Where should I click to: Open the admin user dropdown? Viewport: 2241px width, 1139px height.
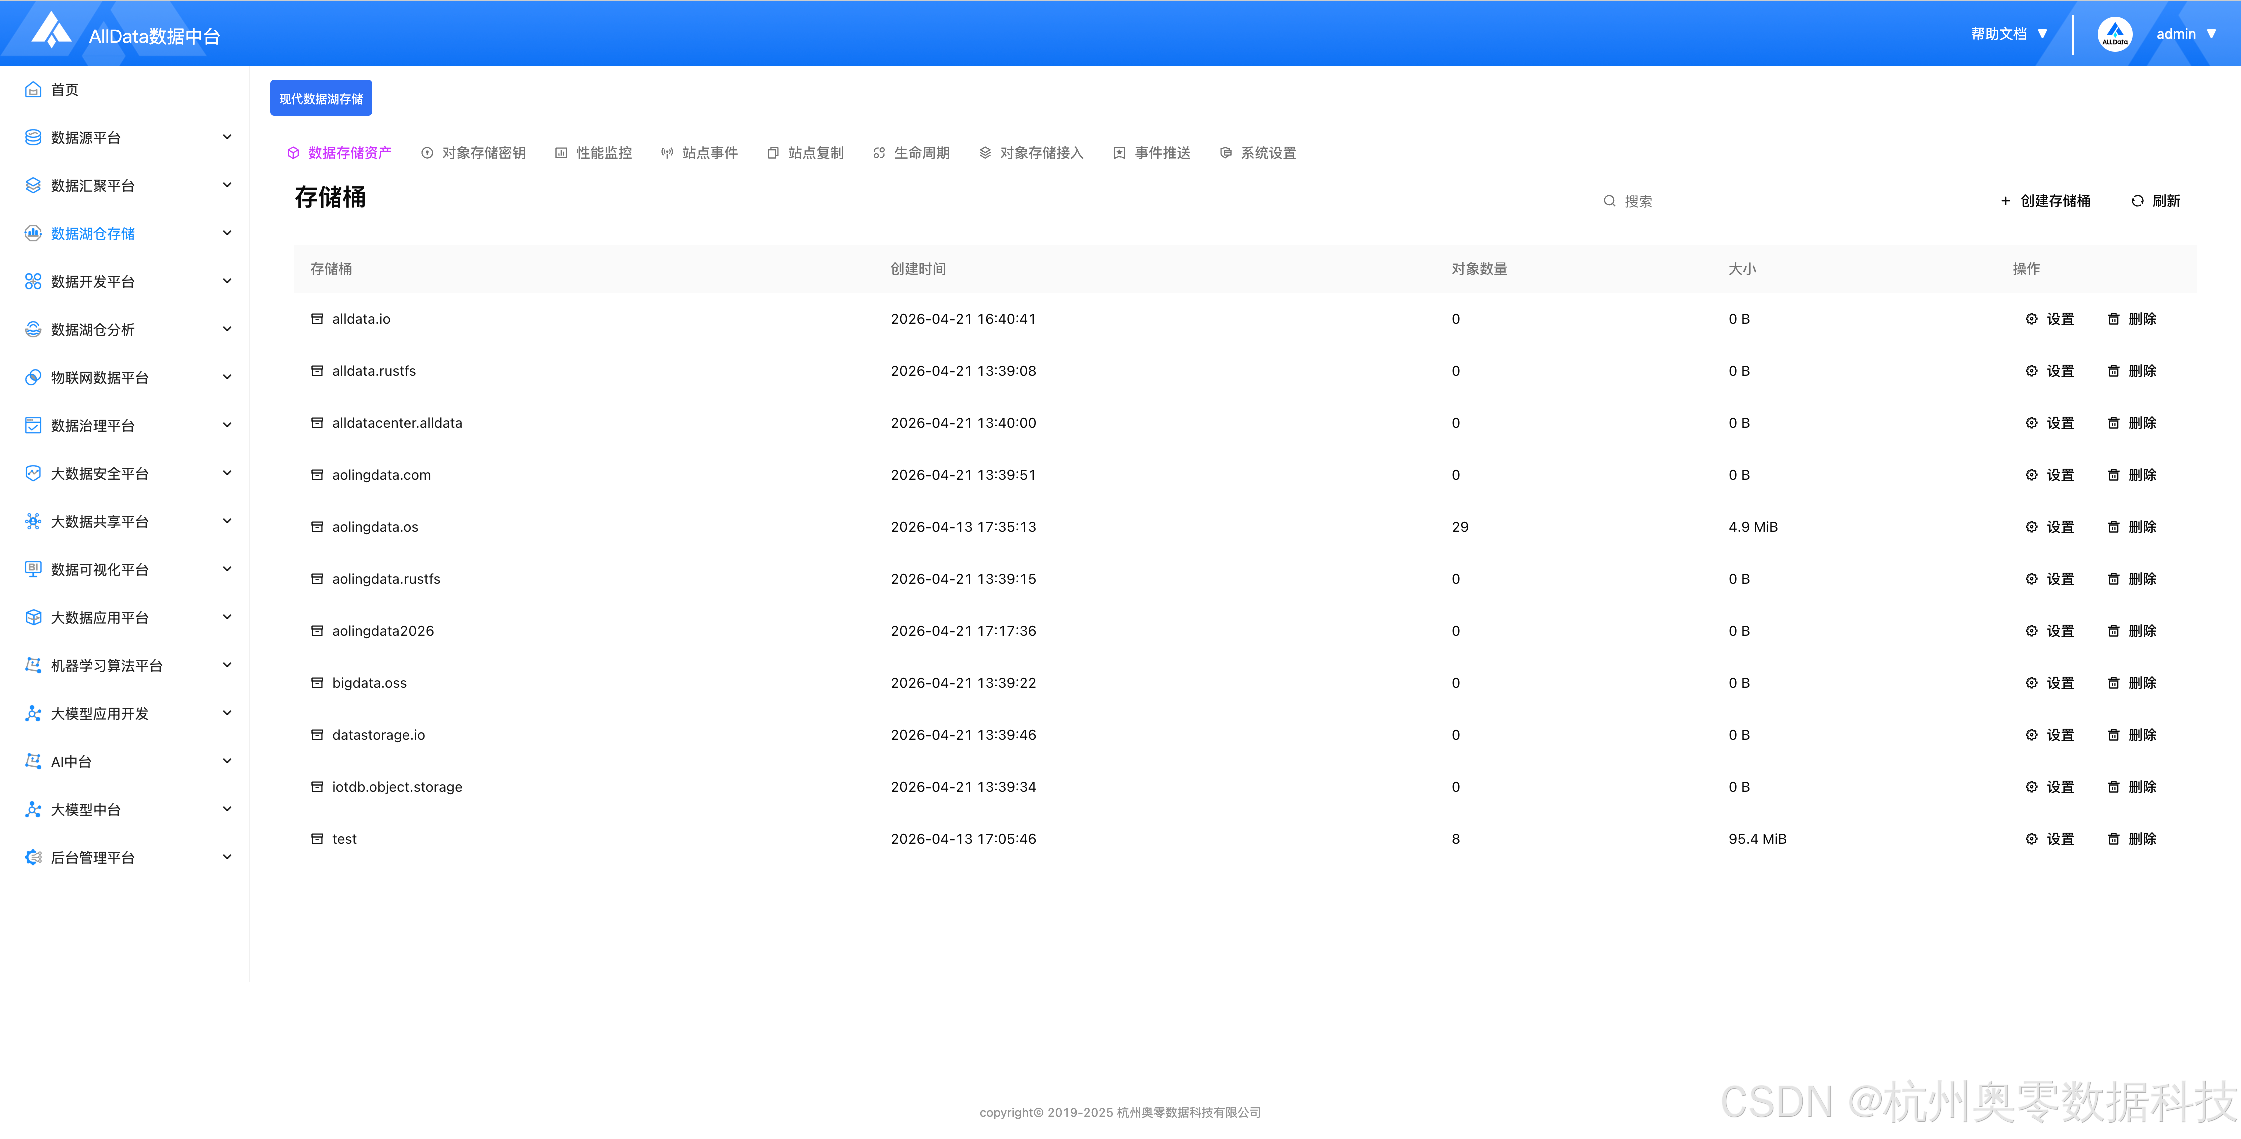[2185, 35]
